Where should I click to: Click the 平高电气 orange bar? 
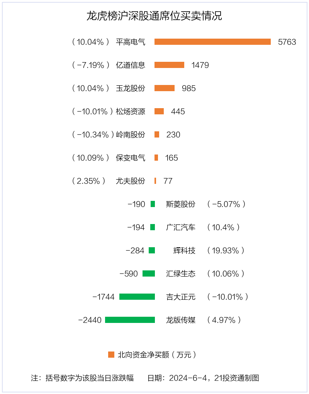tap(212, 42)
